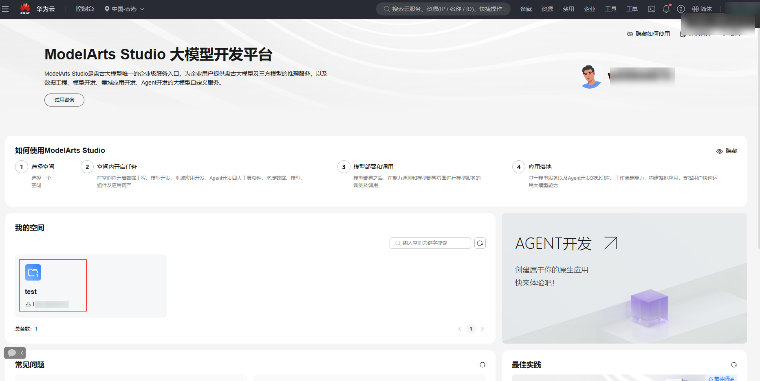This screenshot has height=381, width=760.
Task: Open the 备案 menu
Action: (526, 9)
